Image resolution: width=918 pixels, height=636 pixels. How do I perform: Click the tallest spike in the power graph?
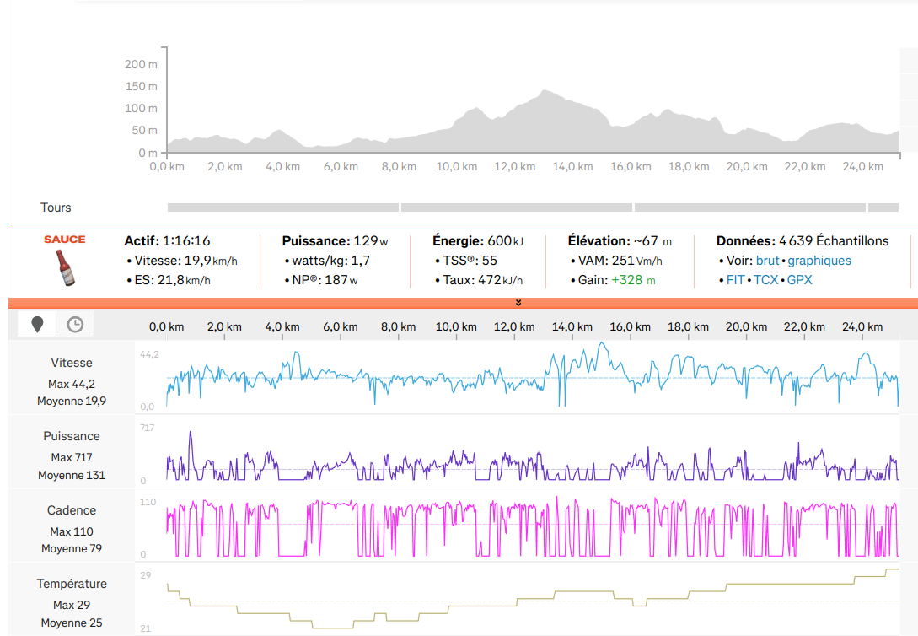(191, 434)
